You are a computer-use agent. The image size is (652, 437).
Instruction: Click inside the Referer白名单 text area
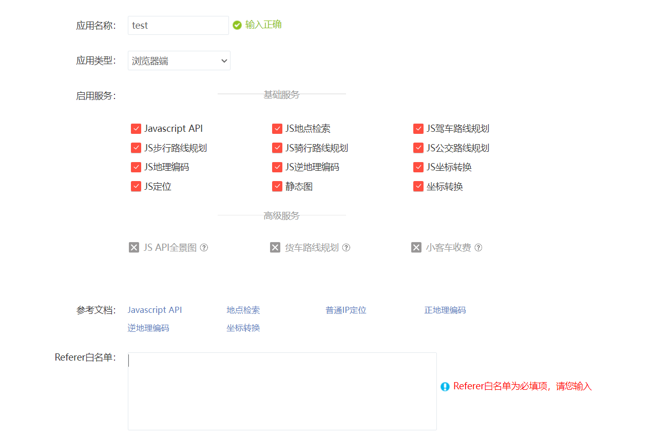[282, 391]
